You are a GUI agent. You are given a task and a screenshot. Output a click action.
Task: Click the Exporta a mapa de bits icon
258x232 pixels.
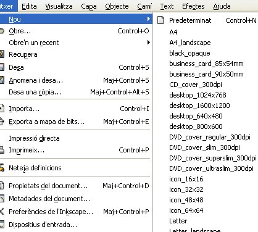(x=2, y=122)
